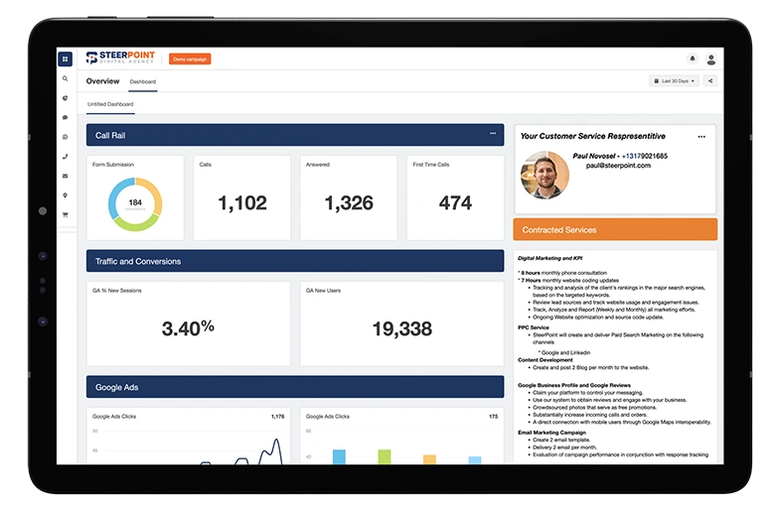Image resolution: width=775 pixels, height=514 pixels.
Task: Click the Content Development heading
Action: pyautogui.click(x=545, y=360)
